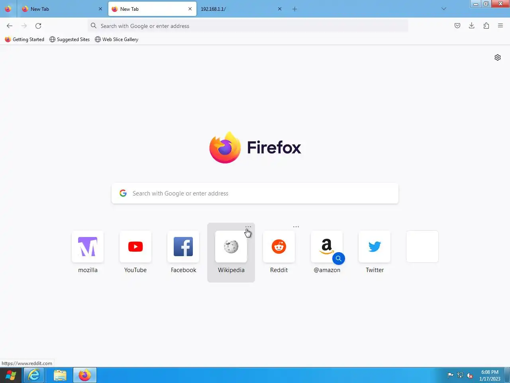Go back using the back arrow
The height and width of the screenshot is (383, 510).
(x=10, y=26)
